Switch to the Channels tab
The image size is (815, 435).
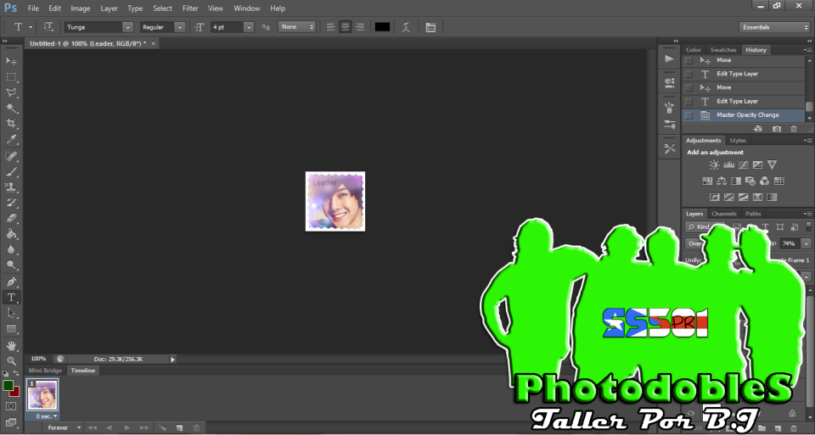coord(724,214)
